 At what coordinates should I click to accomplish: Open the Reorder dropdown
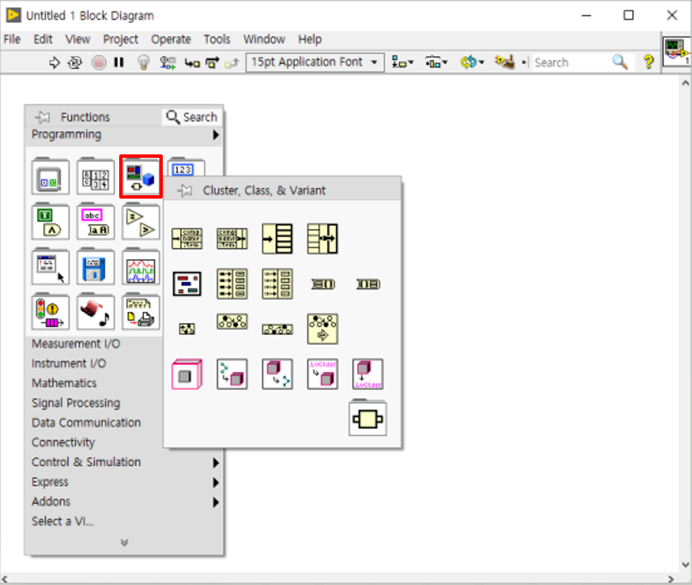[x=472, y=63]
